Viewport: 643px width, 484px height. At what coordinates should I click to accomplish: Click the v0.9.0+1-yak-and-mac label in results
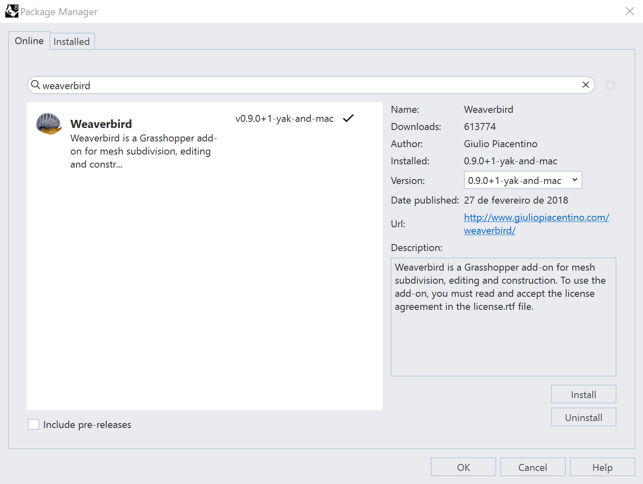[284, 119]
